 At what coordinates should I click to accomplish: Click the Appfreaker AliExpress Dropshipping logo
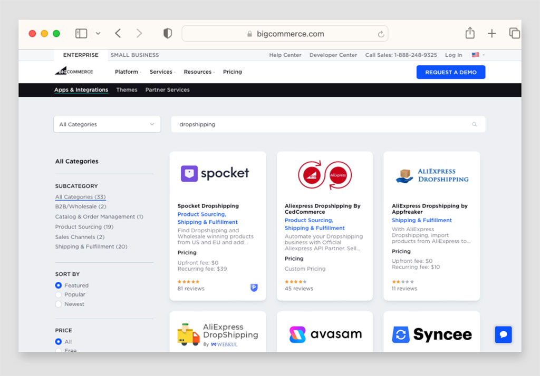pyautogui.click(x=432, y=175)
